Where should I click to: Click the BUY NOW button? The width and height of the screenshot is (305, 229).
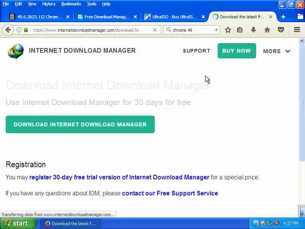[237, 51]
